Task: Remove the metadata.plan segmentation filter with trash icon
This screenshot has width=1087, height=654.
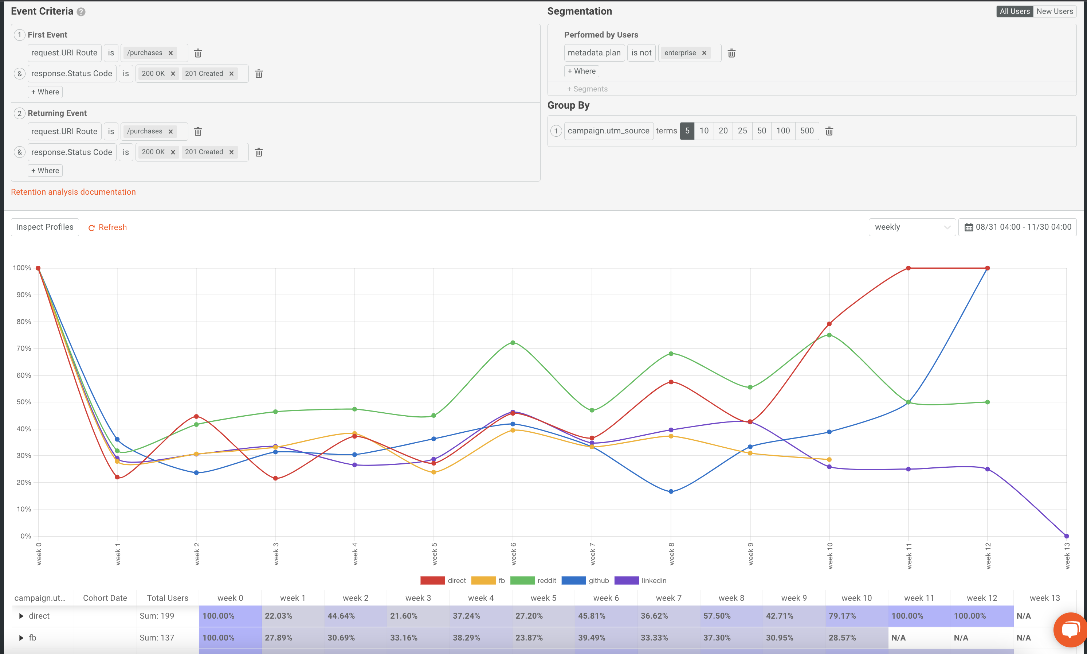Action: tap(732, 53)
